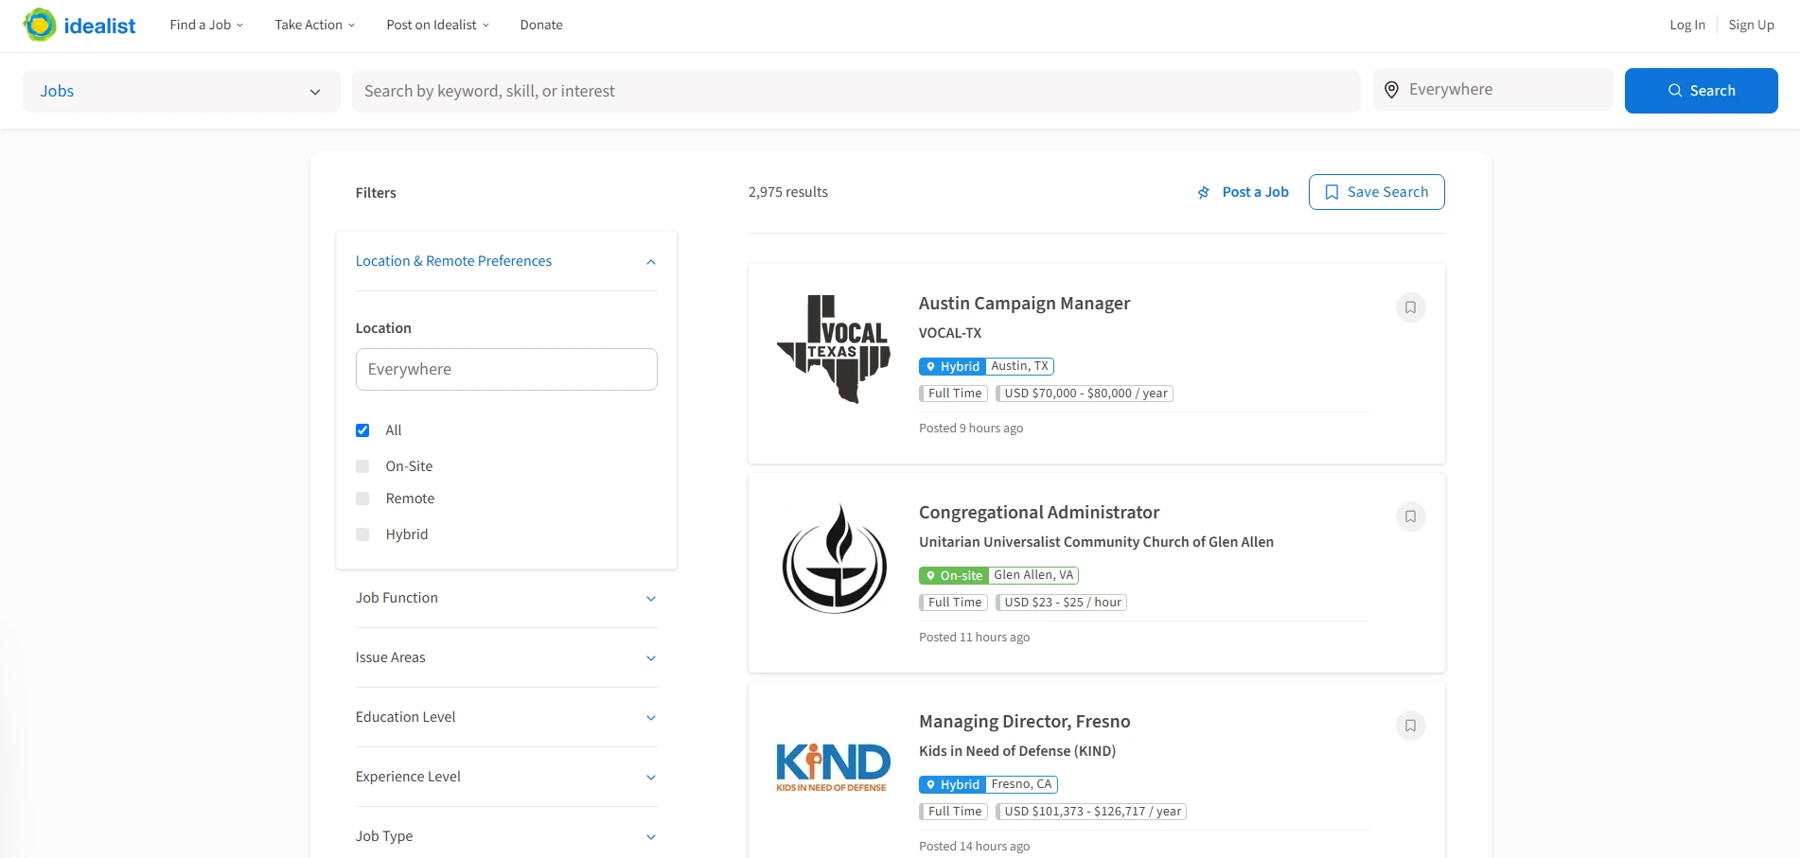Image resolution: width=1800 pixels, height=858 pixels.
Task: Click the VOCAL-TX organization name
Action: coord(950,333)
